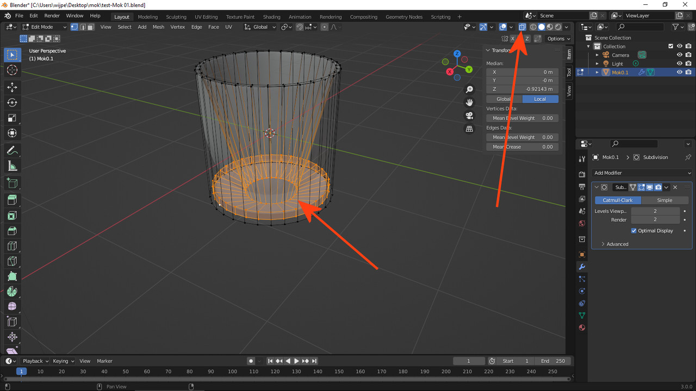Screen dimensions: 696x391
Task: Choose the Shrink/Fatten tool
Action: pyautogui.click(x=13, y=337)
